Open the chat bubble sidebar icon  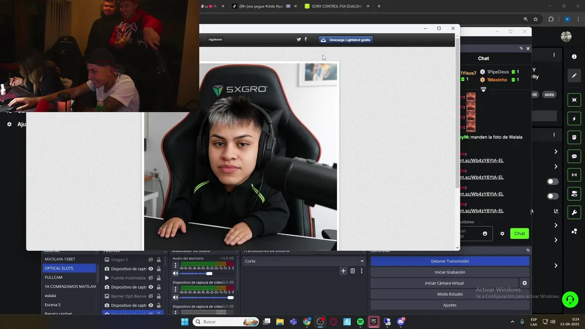coord(574,156)
